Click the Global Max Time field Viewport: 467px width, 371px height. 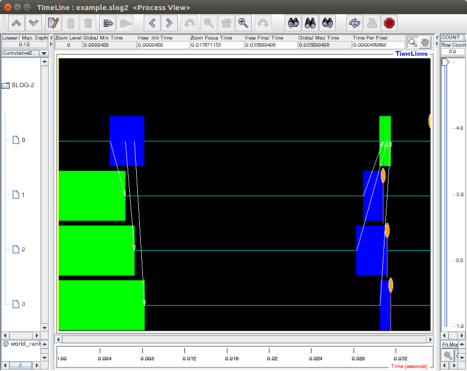[325, 45]
